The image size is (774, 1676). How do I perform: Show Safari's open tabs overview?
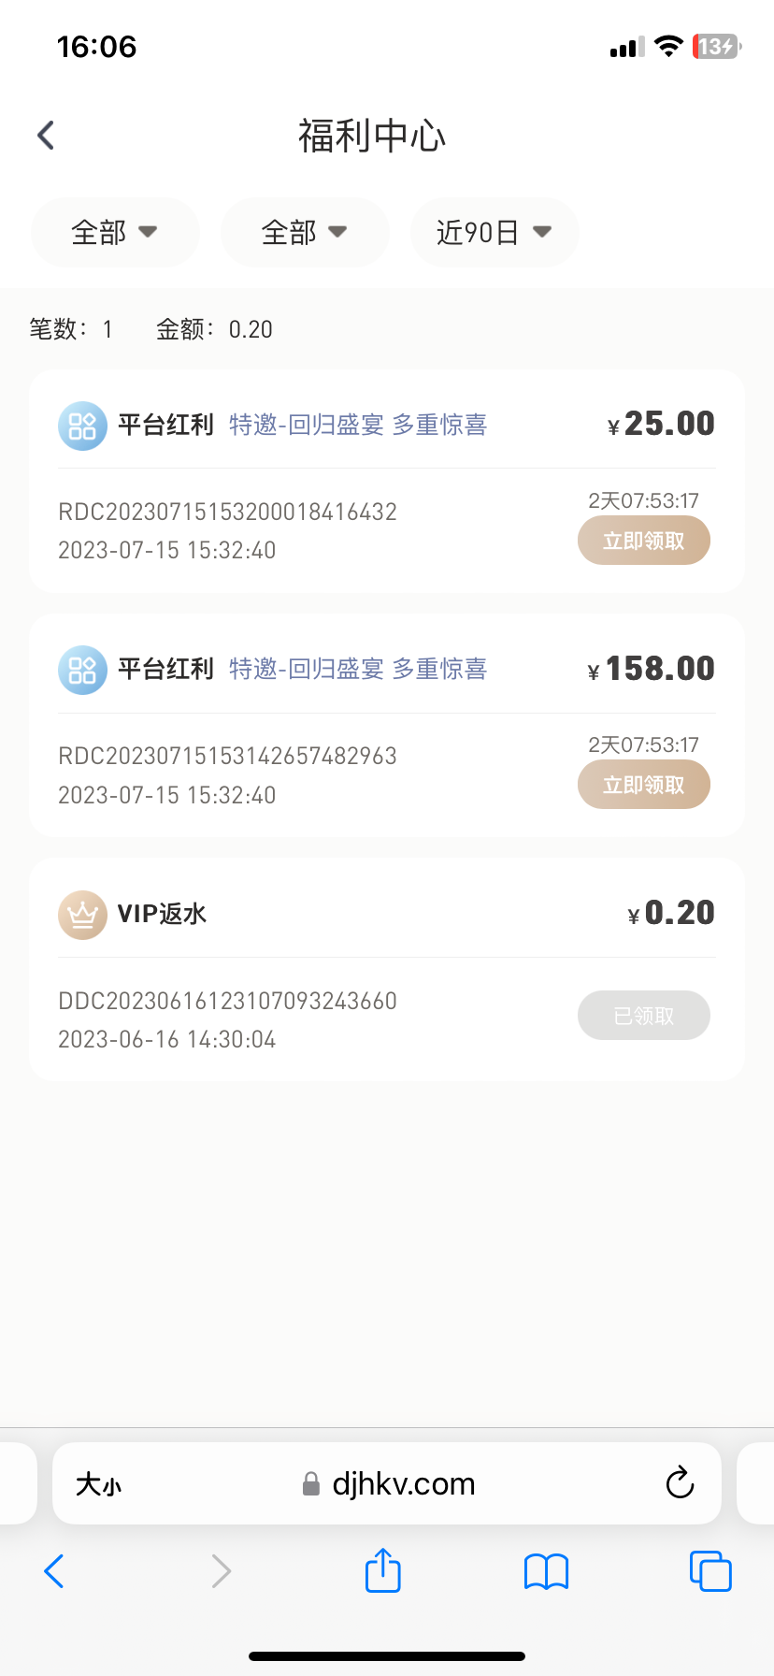click(x=709, y=1571)
